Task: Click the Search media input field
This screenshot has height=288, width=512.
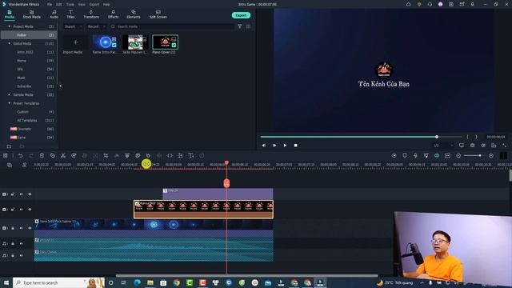Action: (172, 26)
